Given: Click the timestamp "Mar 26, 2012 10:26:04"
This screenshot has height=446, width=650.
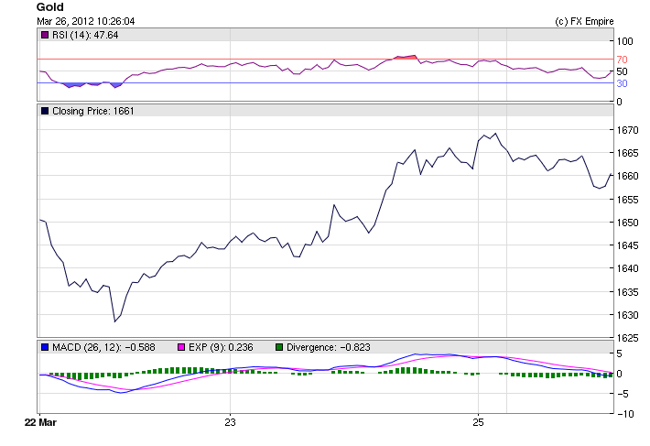Looking at the screenshot, I should click(86, 21).
